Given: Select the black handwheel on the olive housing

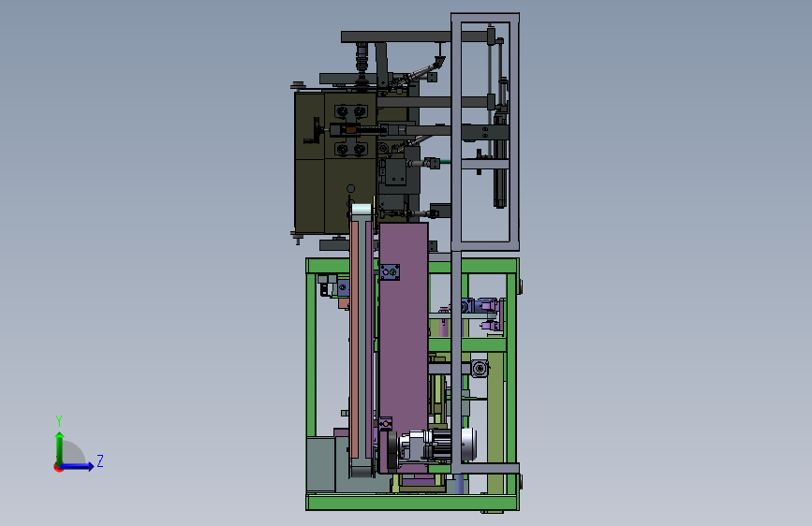Looking at the screenshot, I should click(315, 130).
